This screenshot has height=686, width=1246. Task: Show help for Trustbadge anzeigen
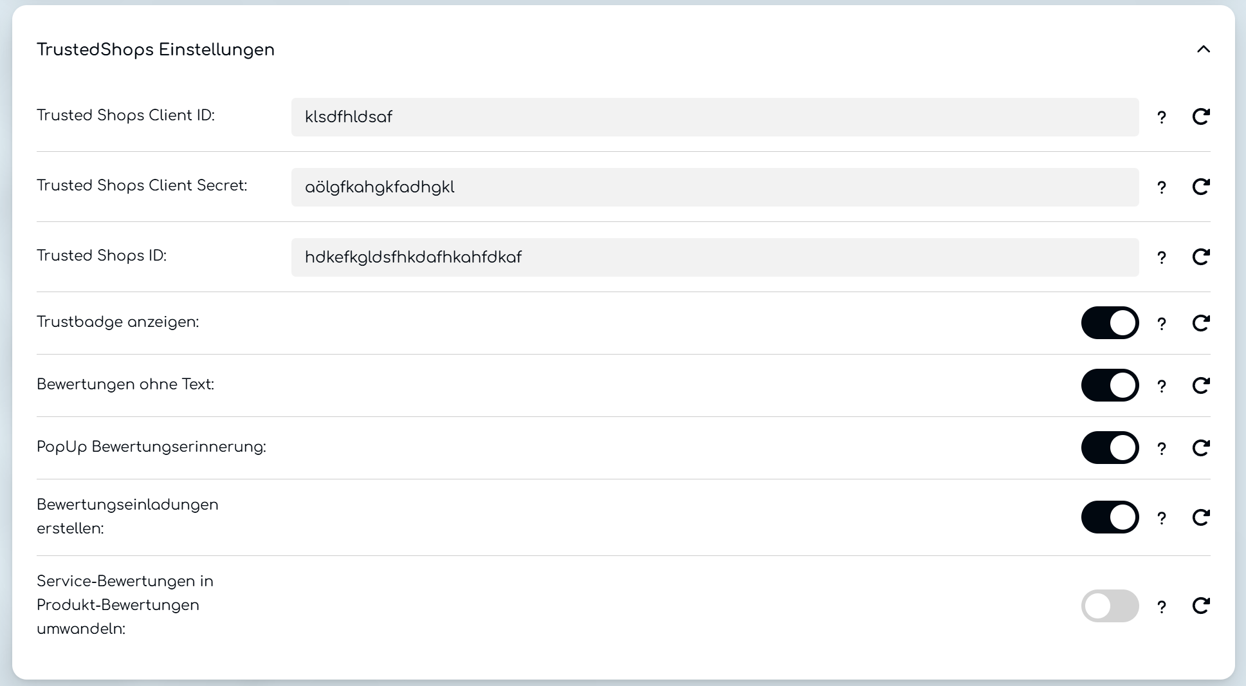[1162, 324]
